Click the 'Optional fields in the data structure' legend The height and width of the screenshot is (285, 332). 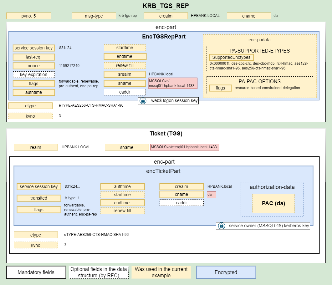click(x=99, y=272)
